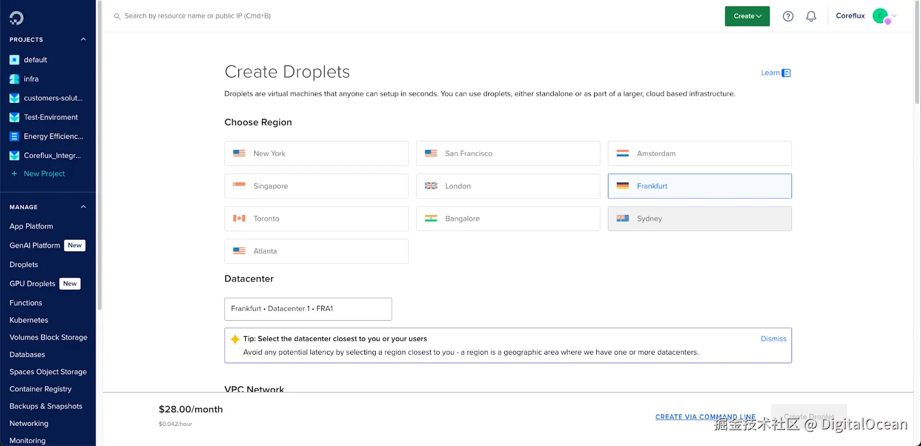921x446 pixels.
Task: Select the London region
Action: click(508, 186)
